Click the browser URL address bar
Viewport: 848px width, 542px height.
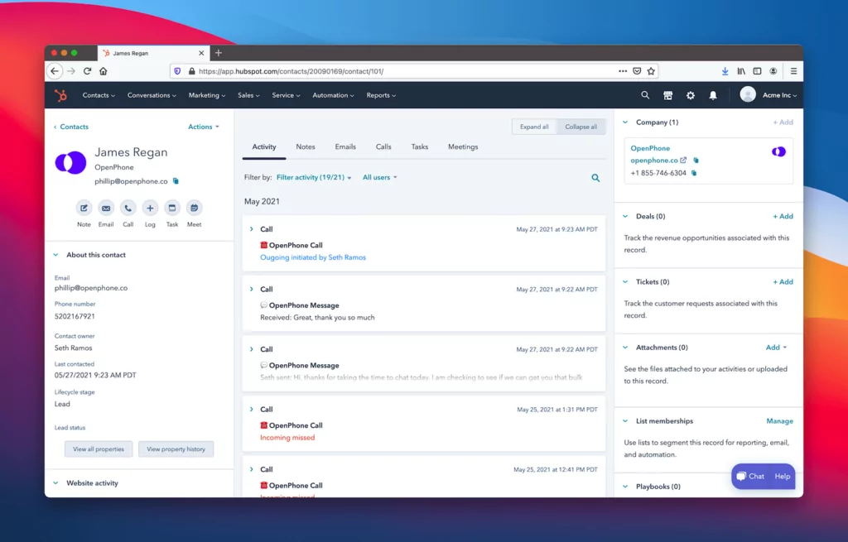[397, 71]
